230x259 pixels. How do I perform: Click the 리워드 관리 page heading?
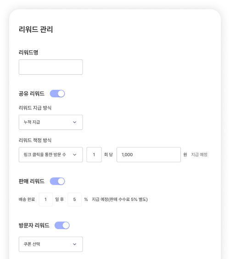coord(36,29)
